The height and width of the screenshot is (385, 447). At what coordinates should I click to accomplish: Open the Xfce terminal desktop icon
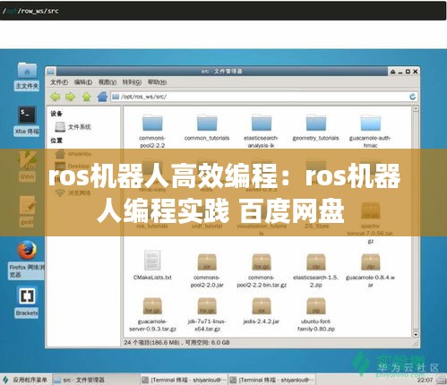27,121
